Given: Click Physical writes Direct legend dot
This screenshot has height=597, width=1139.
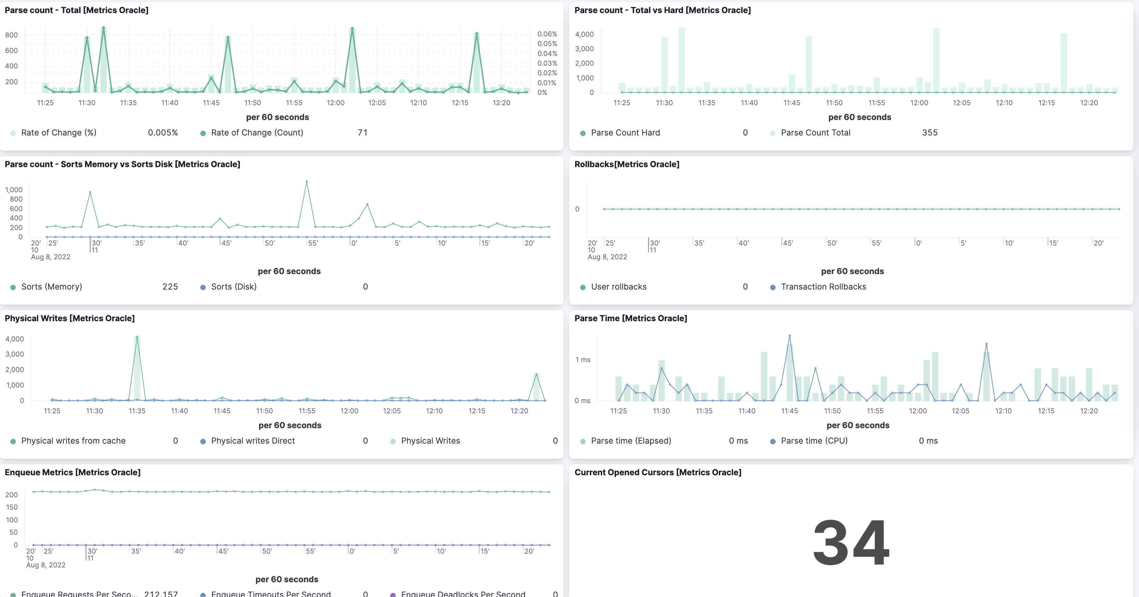Looking at the screenshot, I should point(203,442).
